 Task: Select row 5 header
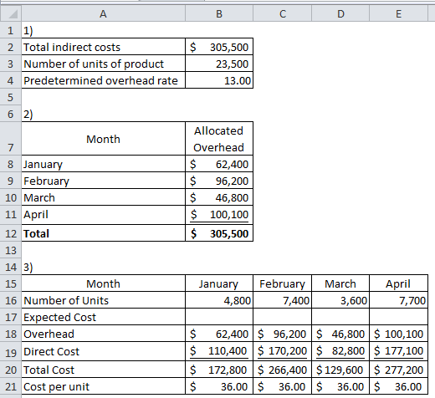(11, 97)
